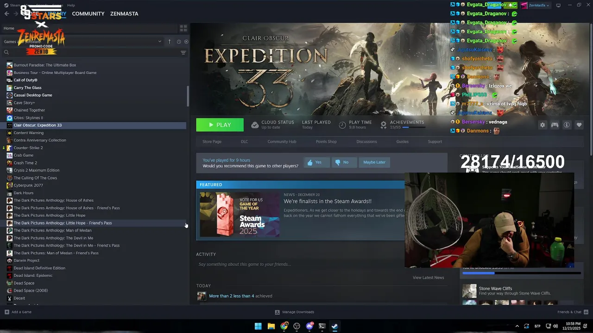Viewport: 593px width, 333px height.
Task: Open the Help menu
Action: [x=71, y=5]
